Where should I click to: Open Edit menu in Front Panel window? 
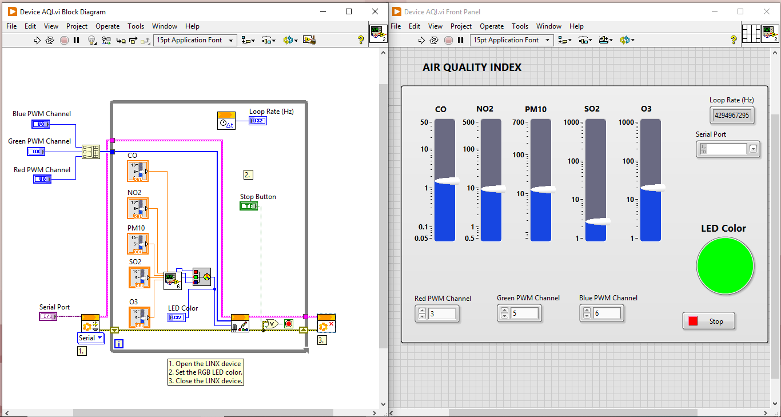(415, 26)
